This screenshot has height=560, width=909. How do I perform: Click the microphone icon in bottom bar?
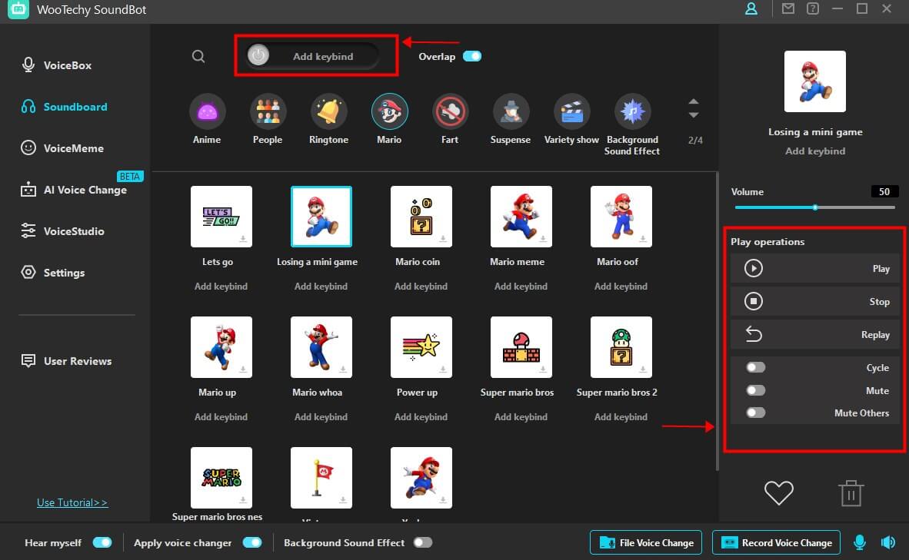tap(860, 542)
